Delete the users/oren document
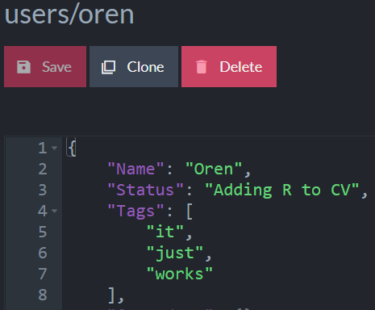 click(229, 66)
